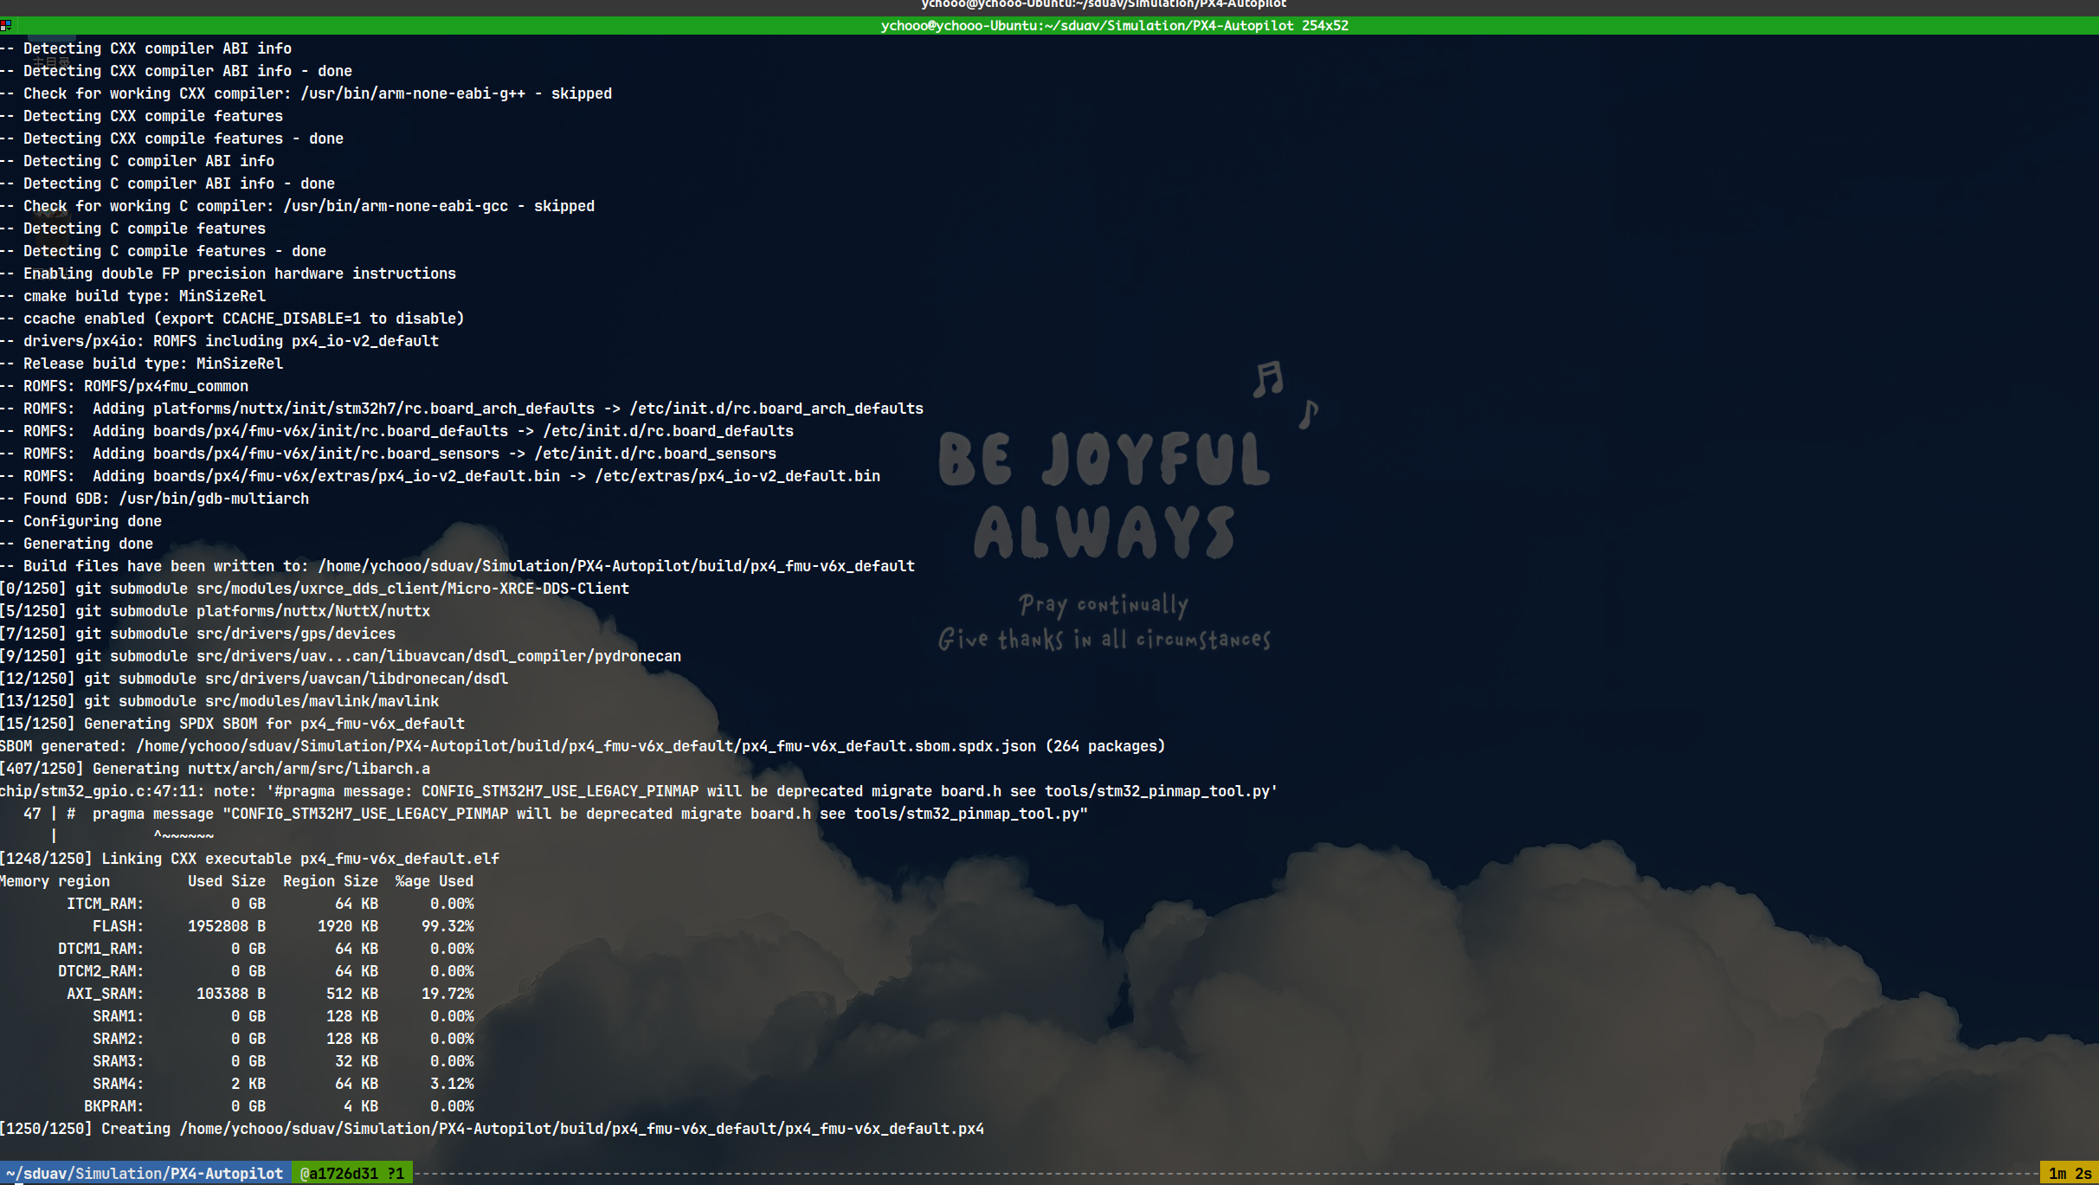Screen dimensions: 2099x1185
Task: Click the '47 | # pragma message' source line
Action: tap(555, 814)
